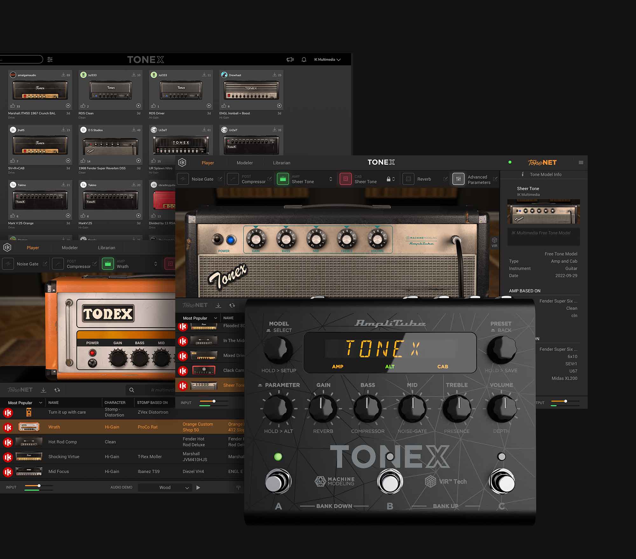Click the CAB lock icon
636x559 pixels.
coord(388,179)
